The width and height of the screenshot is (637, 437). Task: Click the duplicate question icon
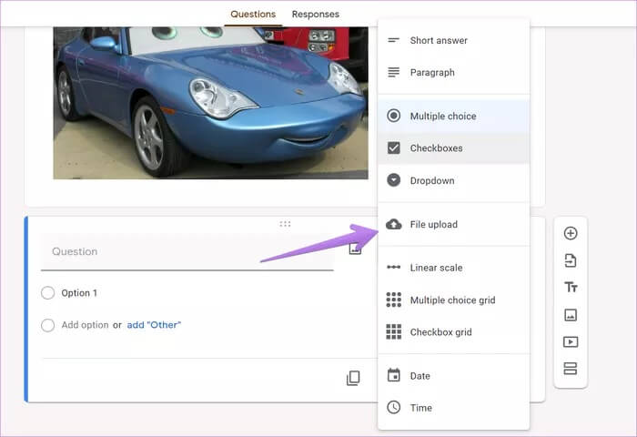(353, 378)
